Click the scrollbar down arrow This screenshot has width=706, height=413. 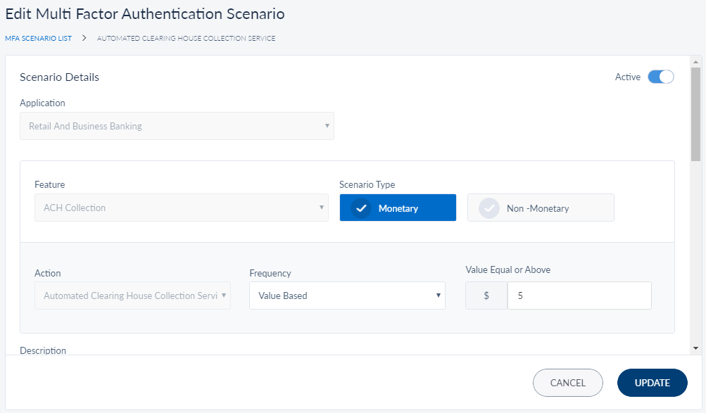pos(695,348)
